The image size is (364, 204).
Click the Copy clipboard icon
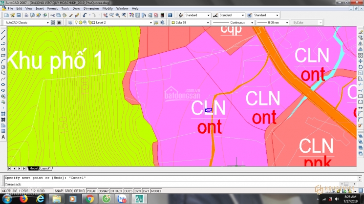coord(59,15)
